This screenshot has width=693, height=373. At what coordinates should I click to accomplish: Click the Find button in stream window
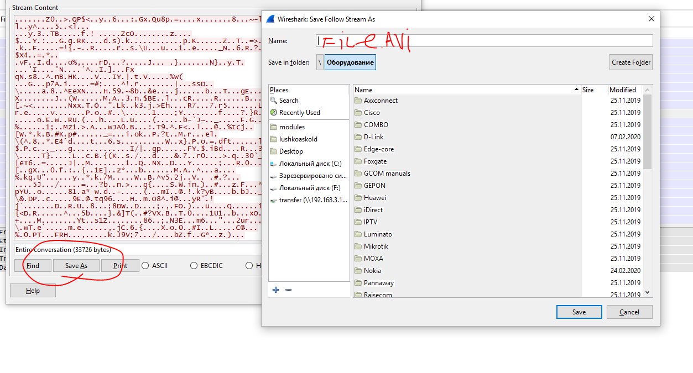click(33, 266)
